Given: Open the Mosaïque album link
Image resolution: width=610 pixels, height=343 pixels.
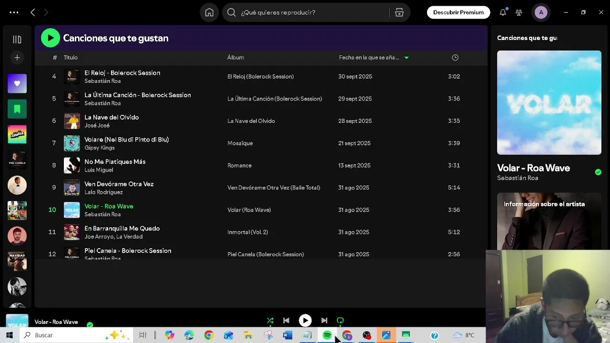Looking at the screenshot, I should [240, 143].
